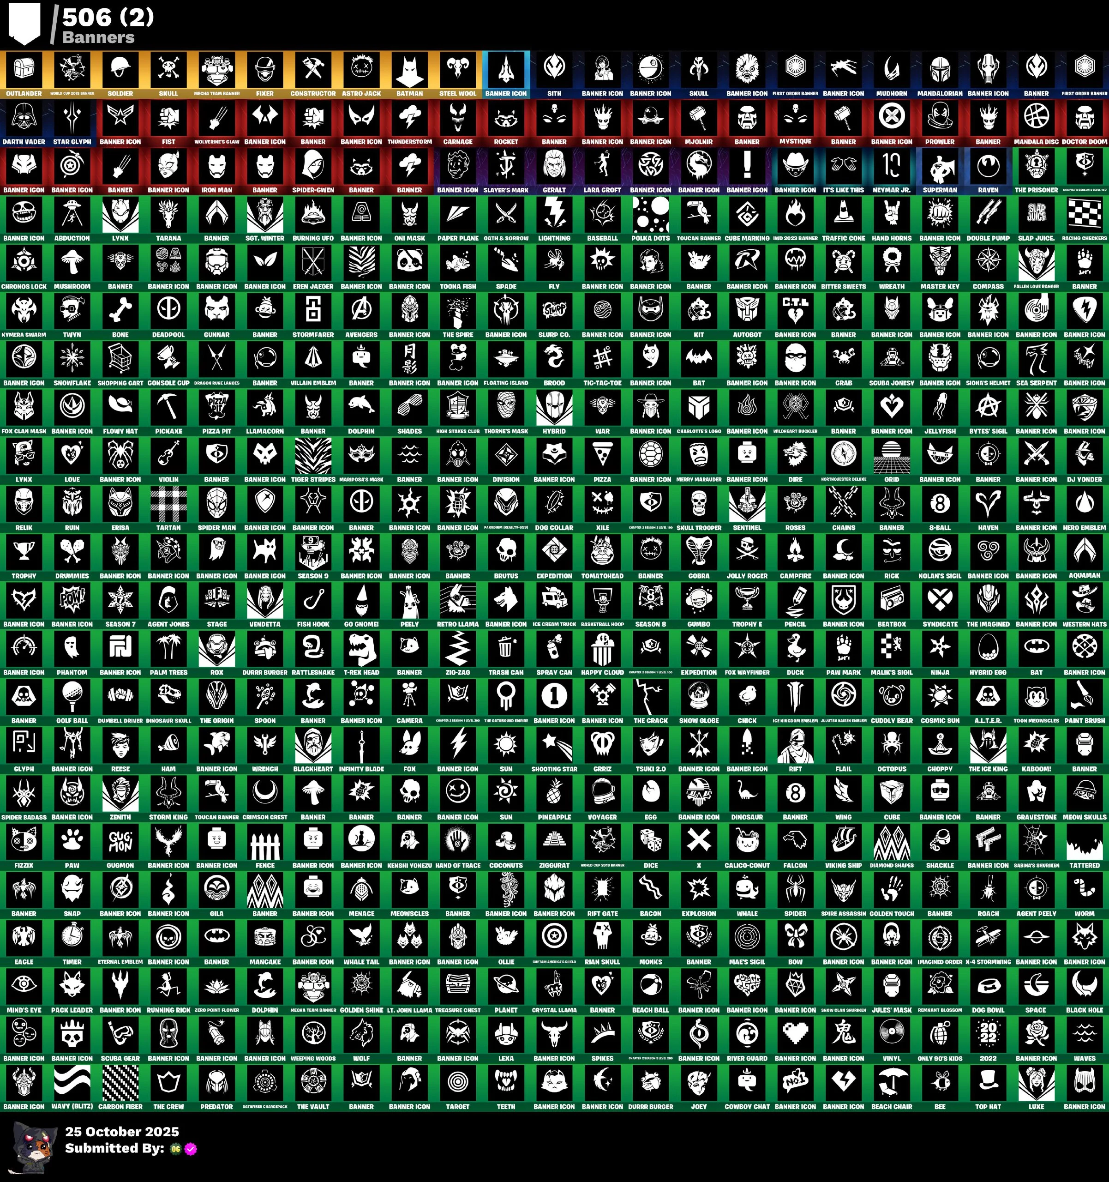The image size is (1109, 1182).
Task: Select the Tomatohead banner
Action: click(602, 551)
